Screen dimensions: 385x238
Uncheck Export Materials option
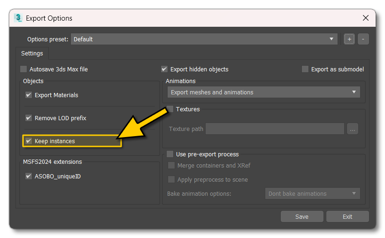(x=29, y=95)
